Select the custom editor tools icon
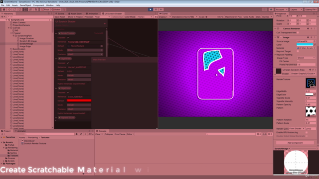This screenshot has width=319, height=179. click(x=36, y=9)
